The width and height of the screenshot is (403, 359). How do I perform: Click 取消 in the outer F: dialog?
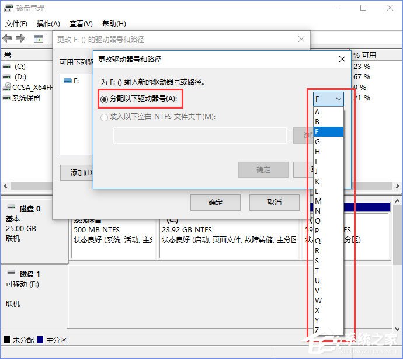[275, 203]
